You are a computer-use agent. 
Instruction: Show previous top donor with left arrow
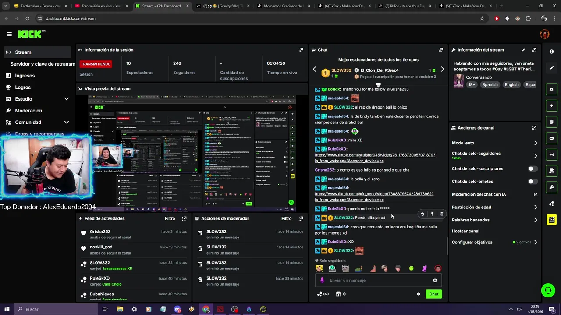pos(314,69)
